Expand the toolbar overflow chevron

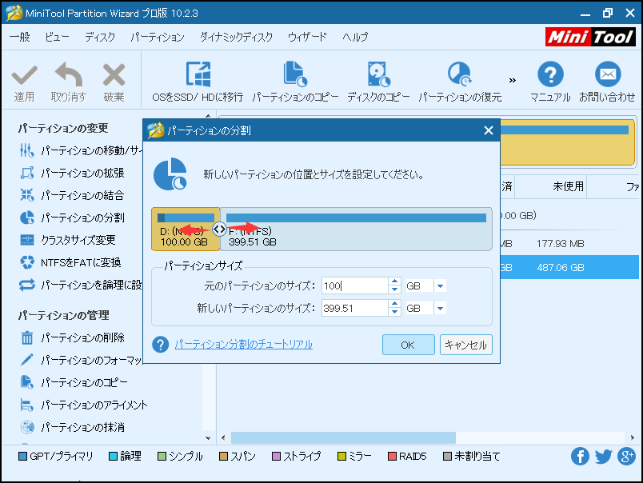point(513,80)
